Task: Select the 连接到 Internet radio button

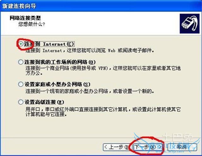Action: [x=21, y=44]
